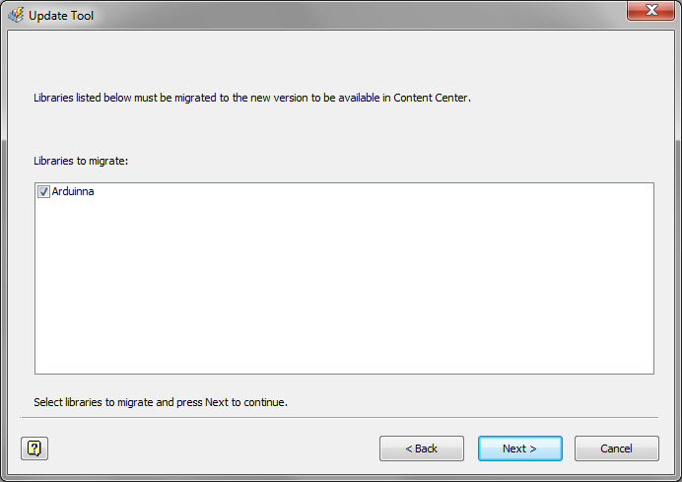
Task: Click blank space between help and Back buttons
Action: (213, 448)
